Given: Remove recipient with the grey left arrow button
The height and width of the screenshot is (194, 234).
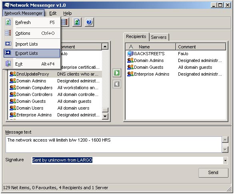Looking at the screenshot, I should tap(117, 84).
